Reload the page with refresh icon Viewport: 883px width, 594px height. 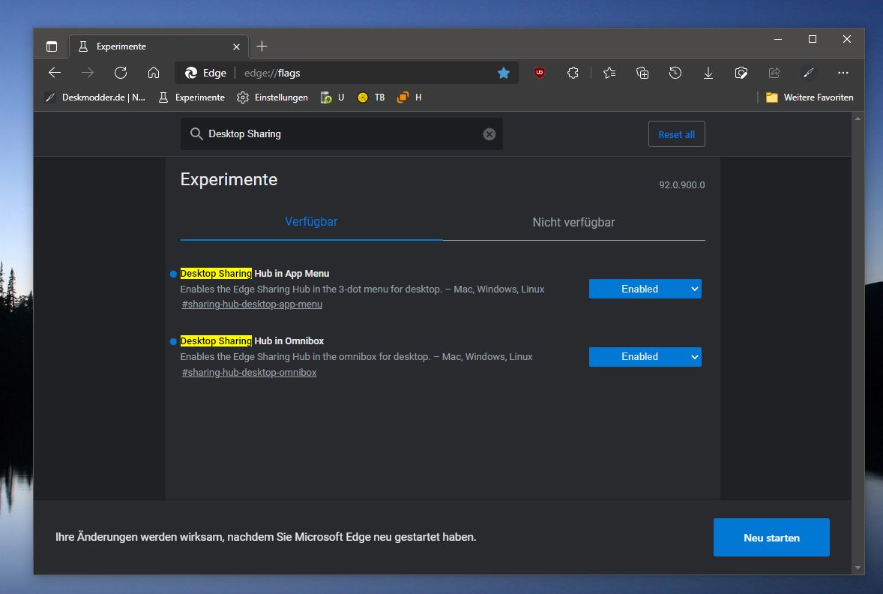click(121, 73)
